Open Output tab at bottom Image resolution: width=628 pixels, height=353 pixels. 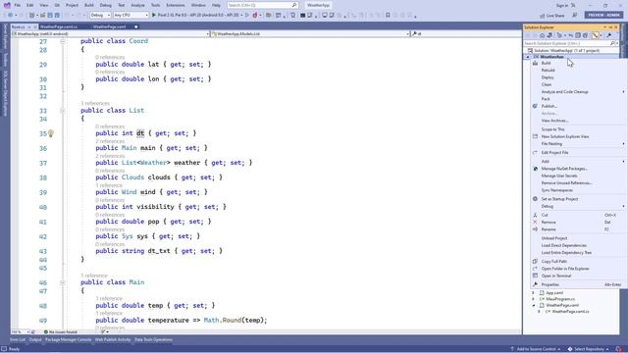[x=35, y=340]
